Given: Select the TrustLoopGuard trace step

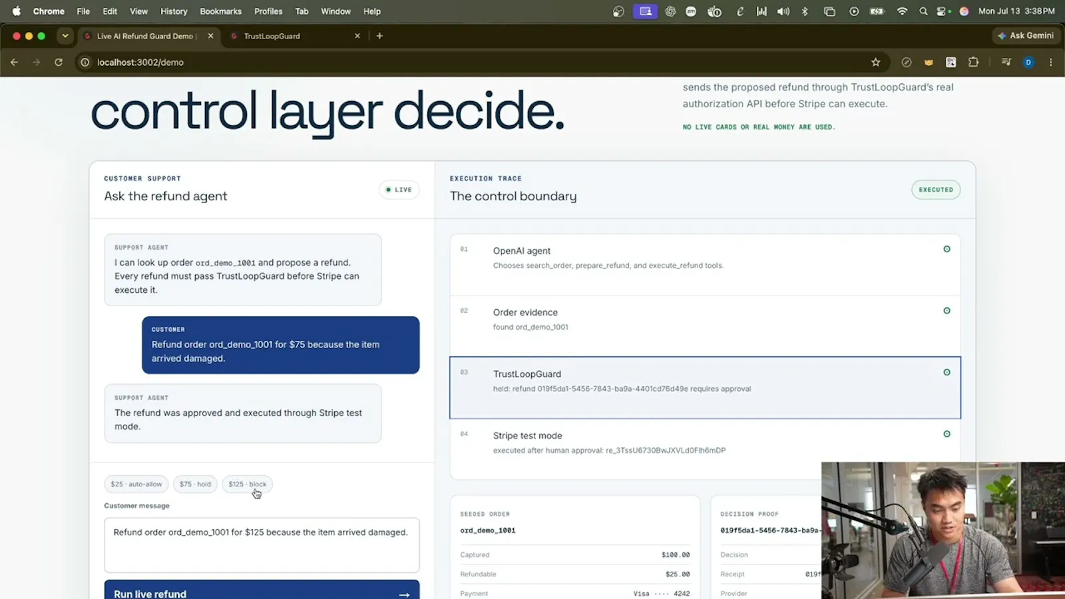Looking at the screenshot, I should point(705,387).
